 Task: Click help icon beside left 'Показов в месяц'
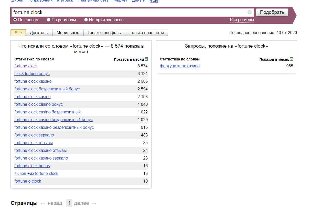point(146,59)
